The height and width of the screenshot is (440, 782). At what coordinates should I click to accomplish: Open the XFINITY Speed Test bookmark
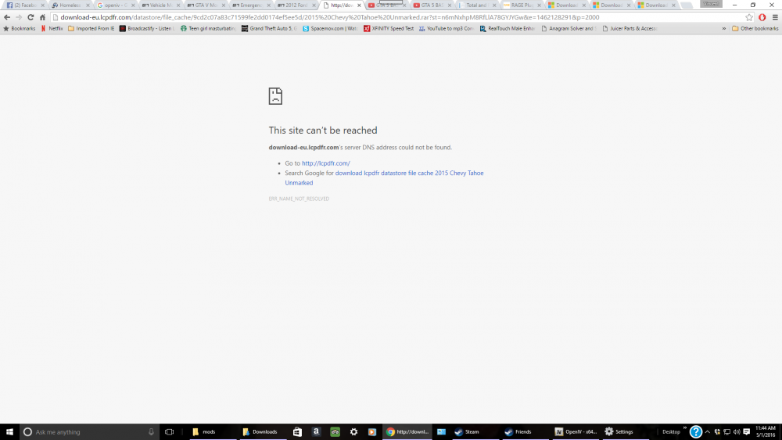click(389, 28)
